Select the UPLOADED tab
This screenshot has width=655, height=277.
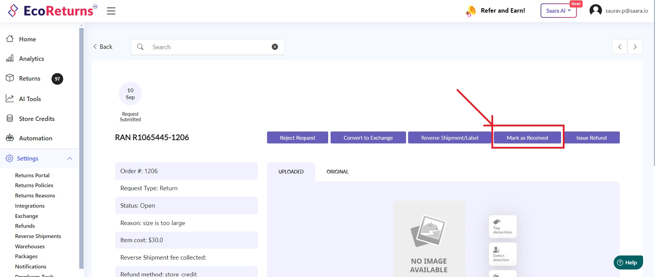[x=291, y=172]
